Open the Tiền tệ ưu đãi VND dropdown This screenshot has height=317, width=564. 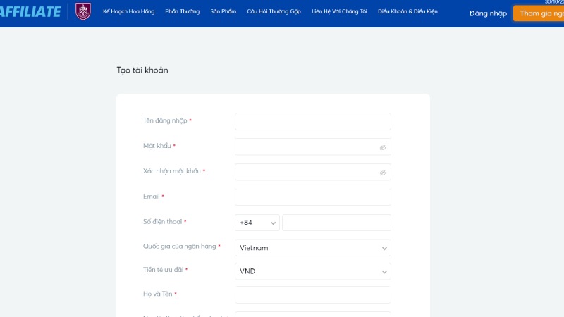[x=312, y=271]
